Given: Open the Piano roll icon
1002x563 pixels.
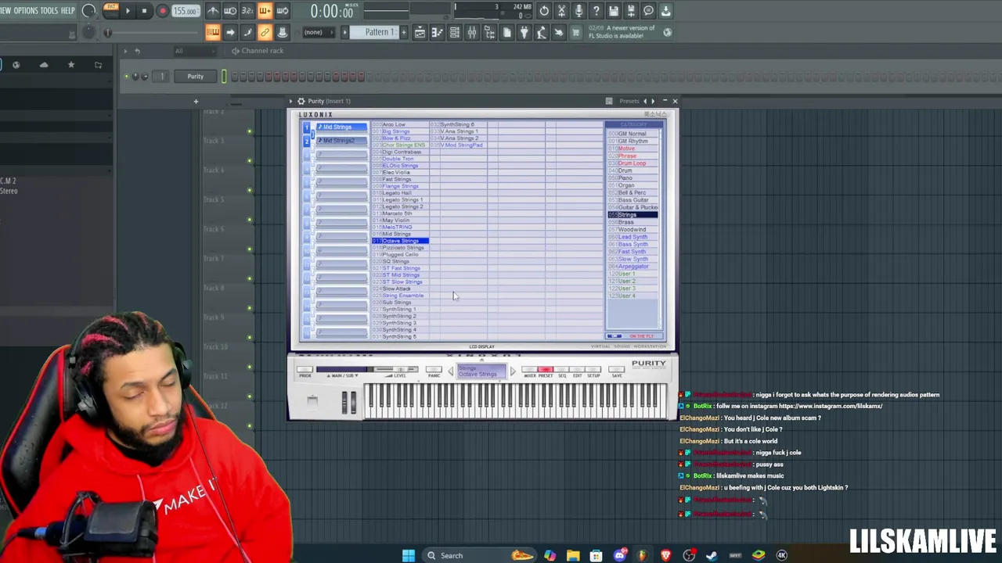Looking at the screenshot, I should (437, 32).
